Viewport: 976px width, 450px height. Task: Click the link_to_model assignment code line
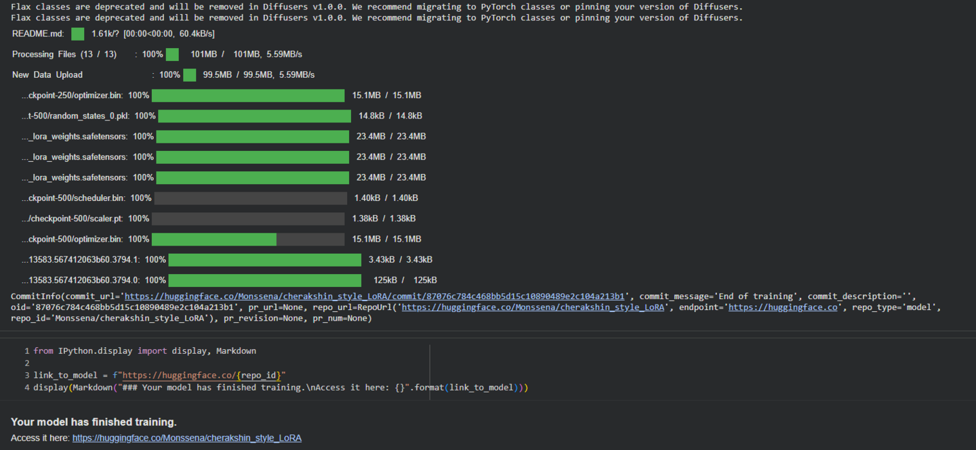coord(159,376)
